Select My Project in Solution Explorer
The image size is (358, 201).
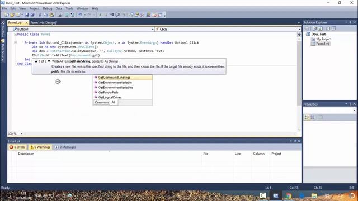(323, 39)
